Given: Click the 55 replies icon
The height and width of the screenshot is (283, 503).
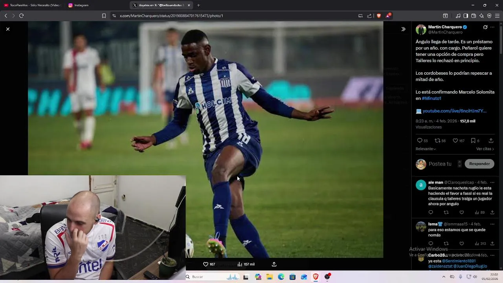Looking at the screenshot, I should pos(419,141).
